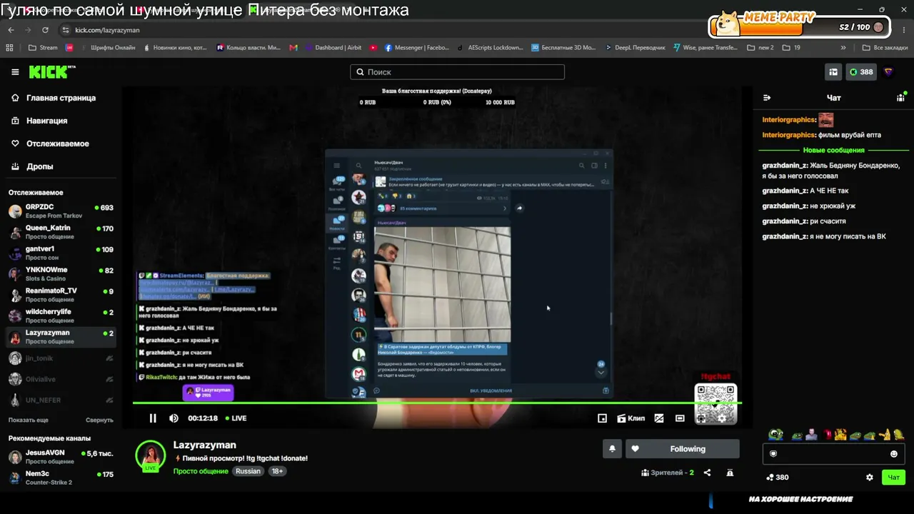Image resolution: width=914 pixels, height=514 pixels.
Task: Collapse the followed channels list (Свернуть)
Action: 99,420
